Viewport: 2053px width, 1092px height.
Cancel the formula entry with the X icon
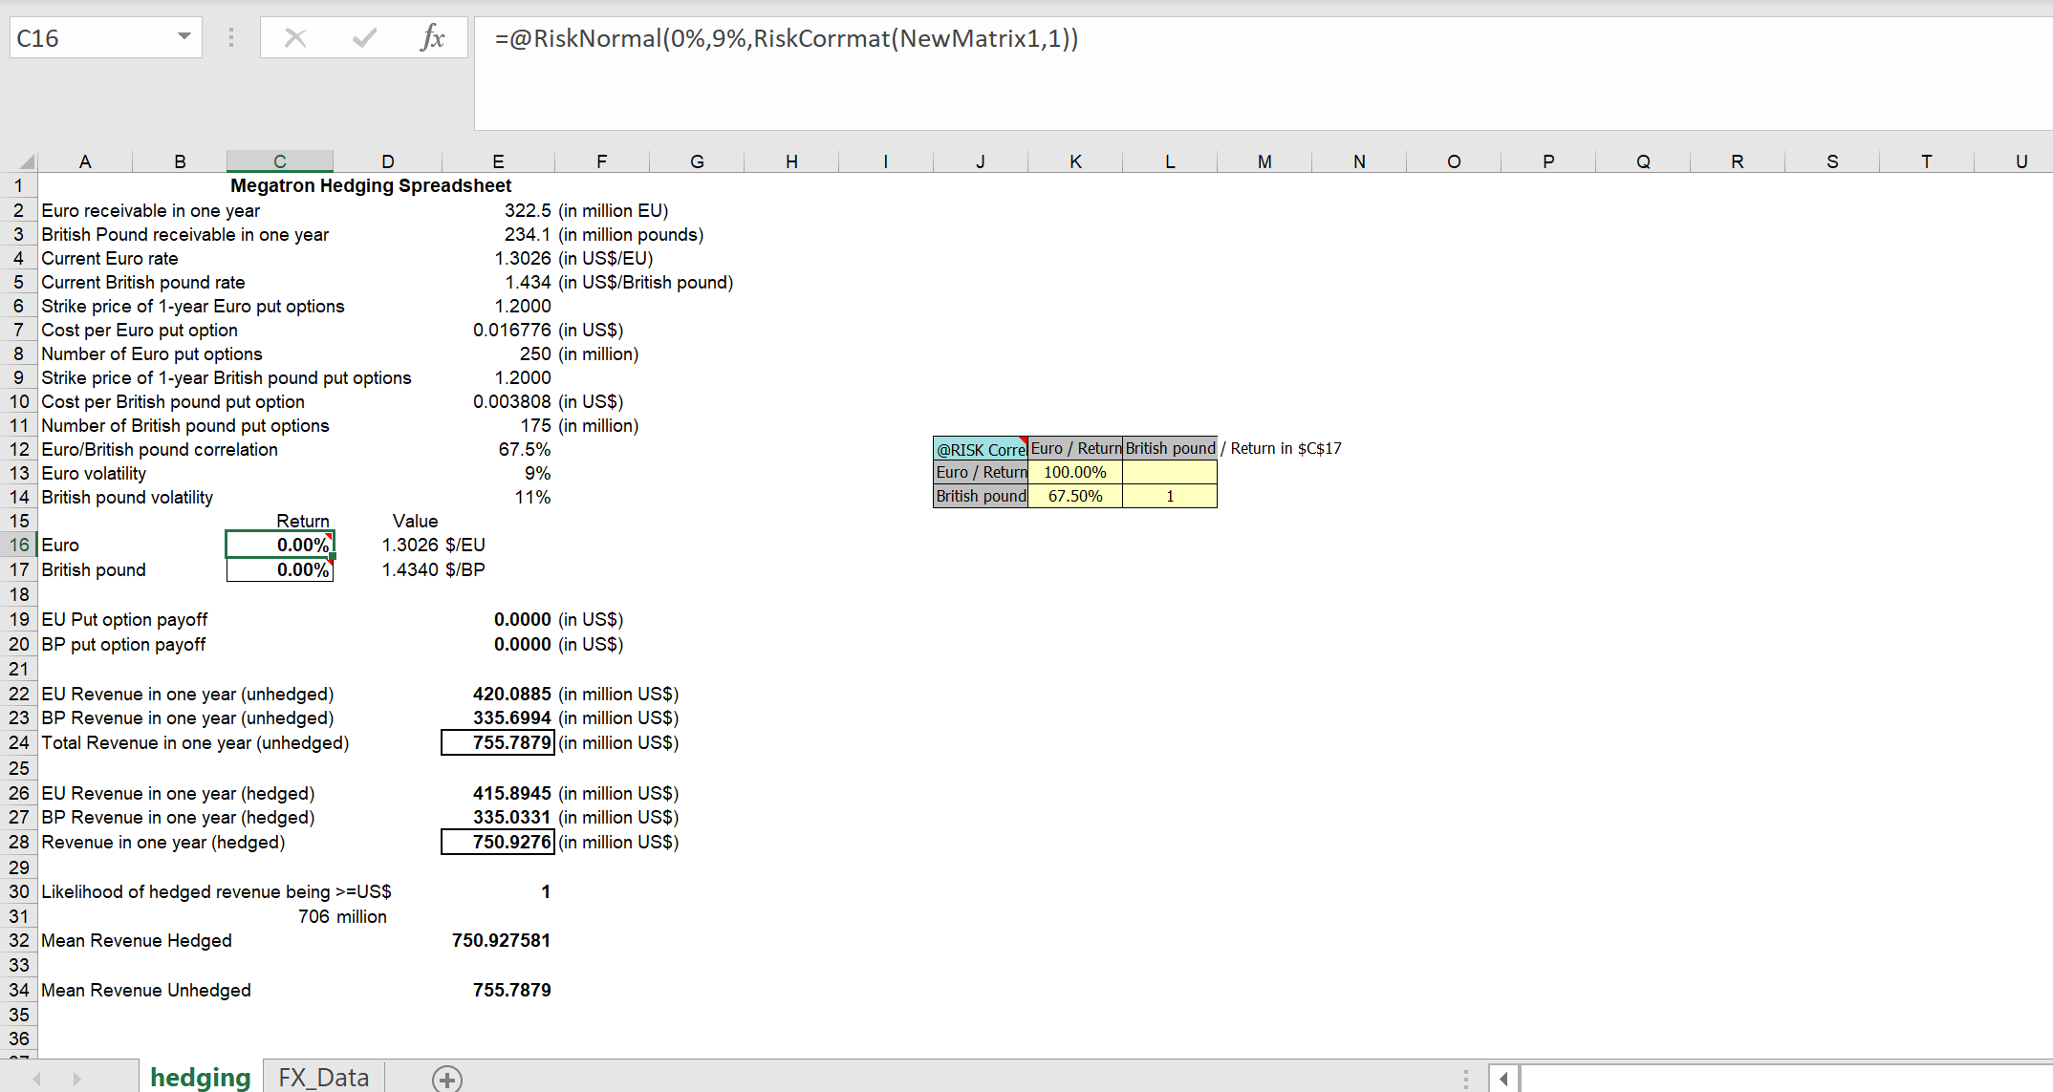coord(295,38)
